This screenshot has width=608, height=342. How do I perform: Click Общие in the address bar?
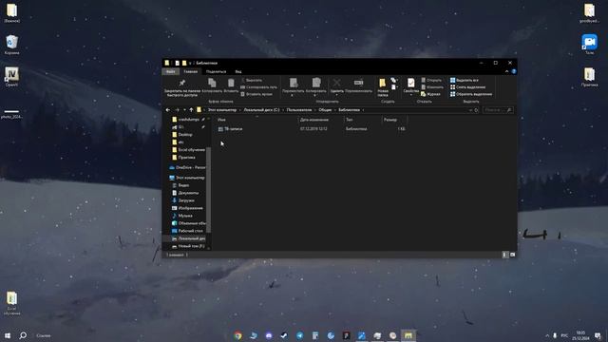[325, 110]
